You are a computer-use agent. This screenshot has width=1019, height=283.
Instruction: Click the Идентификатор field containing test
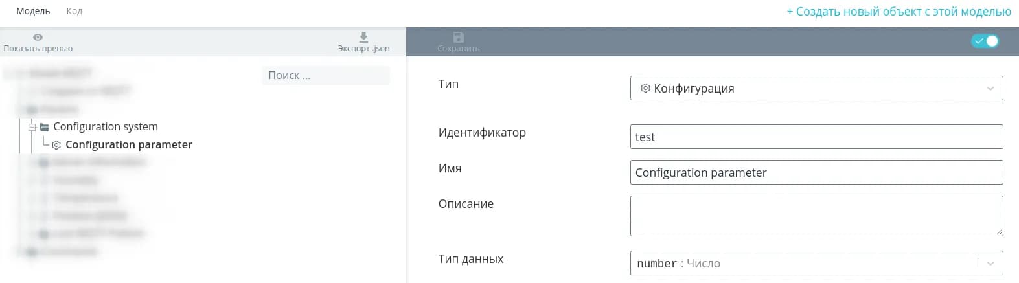pyautogui.click(x=816, y=137)
